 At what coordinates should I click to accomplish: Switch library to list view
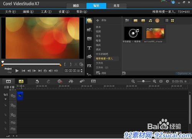(167, 20)
